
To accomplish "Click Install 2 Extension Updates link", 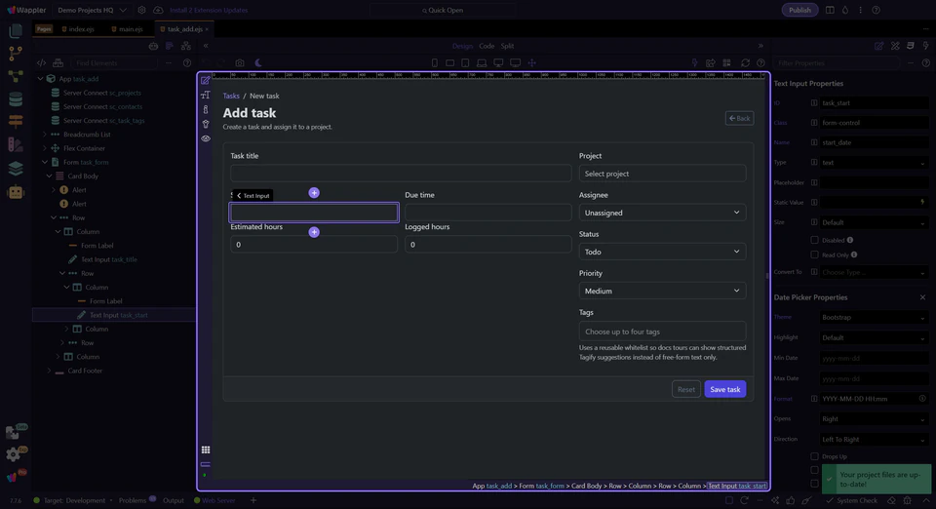I will pos(209,10).
